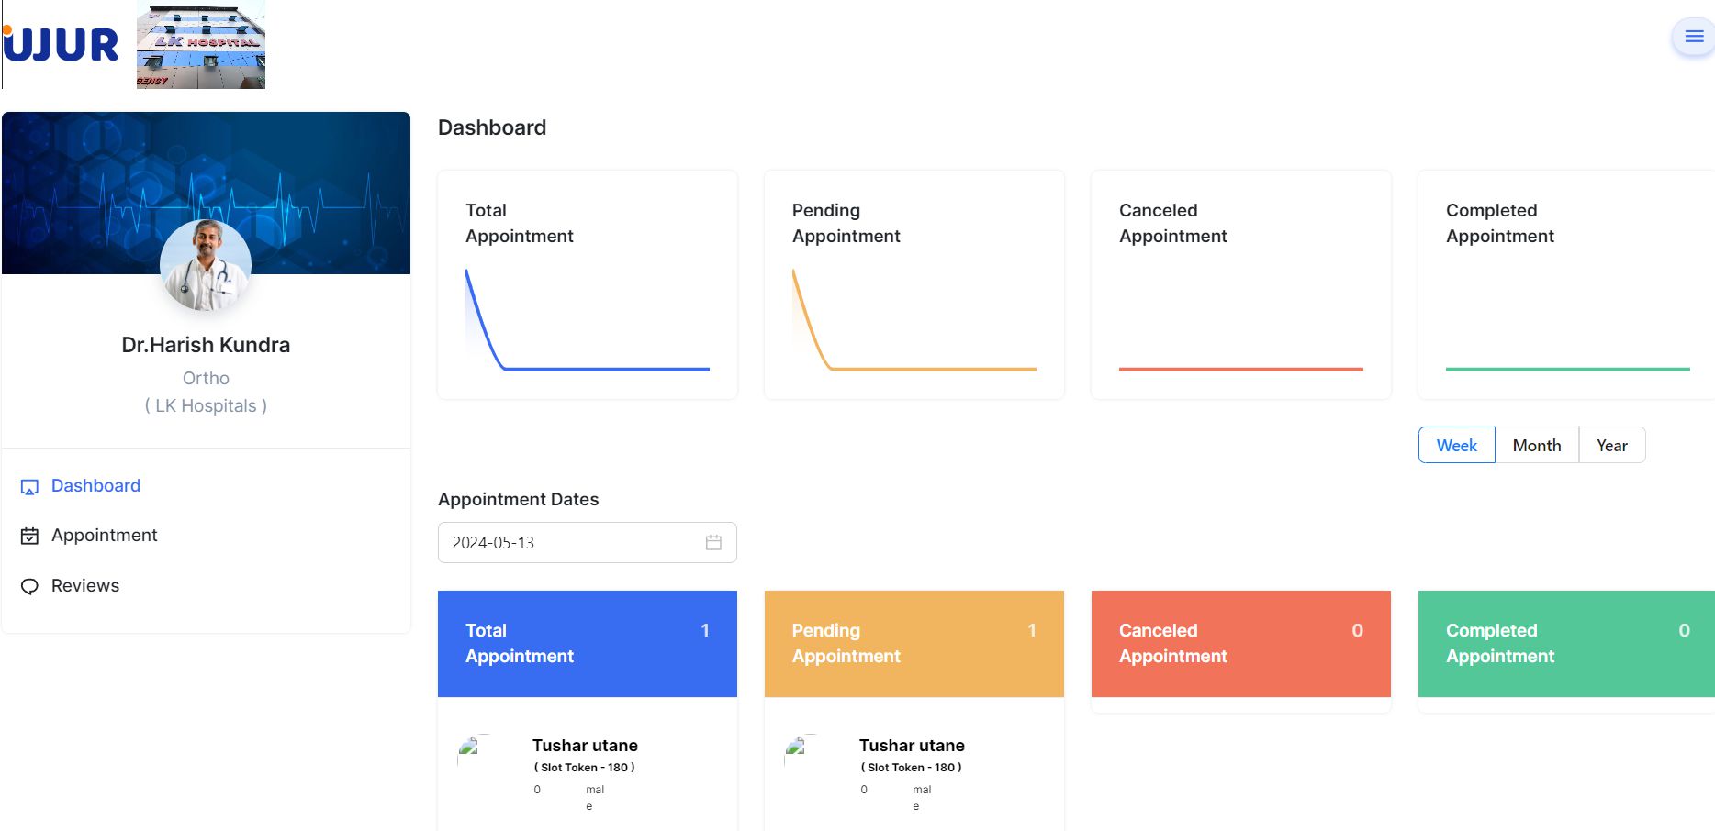This screenshot has height=831, width=1715.
Task: Click Tushar utane avatar under Pending Appointment
Action: click(797, 749)
